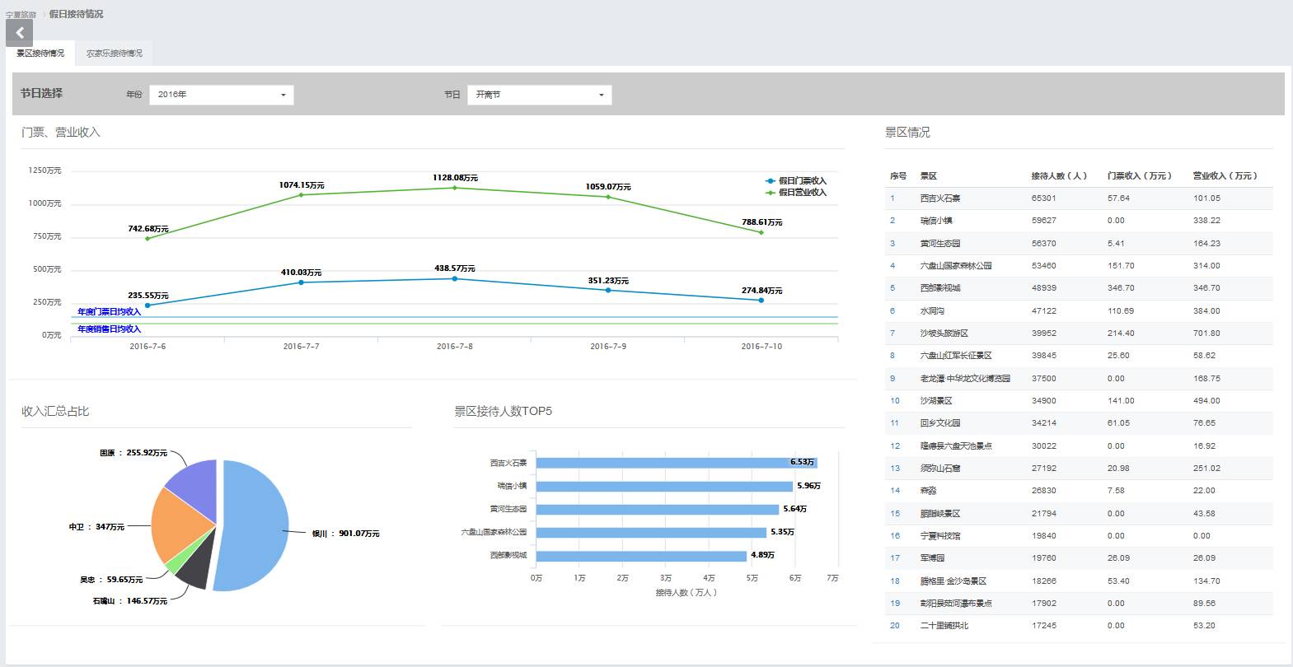The width and height of the screenshot is (1293, 667).
Task: Click the 营业收入（万元） column header
Action: (1225, 176)
